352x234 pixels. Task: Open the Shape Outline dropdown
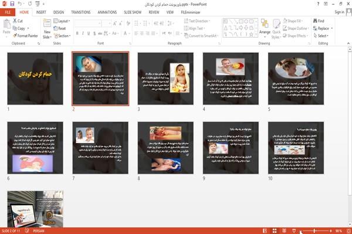[296, 28]
